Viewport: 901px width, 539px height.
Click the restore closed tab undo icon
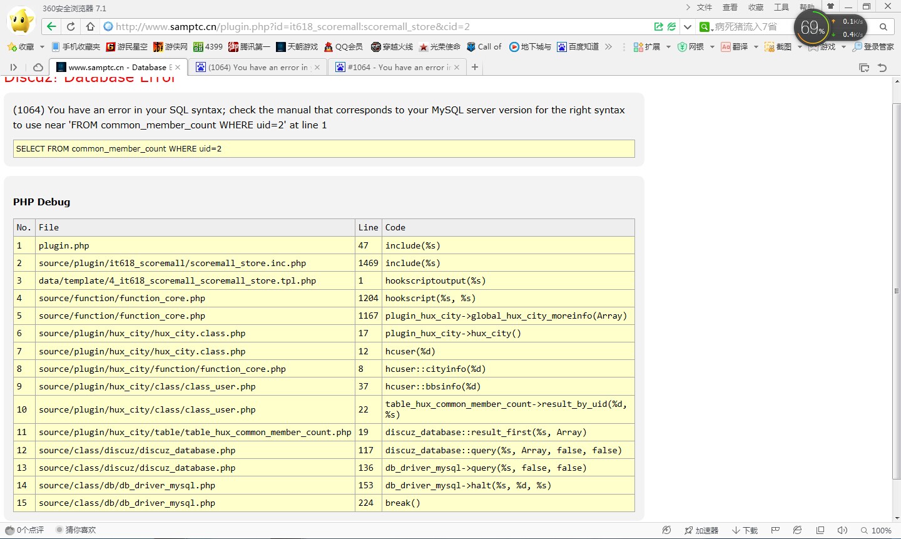tap(882, 68)
